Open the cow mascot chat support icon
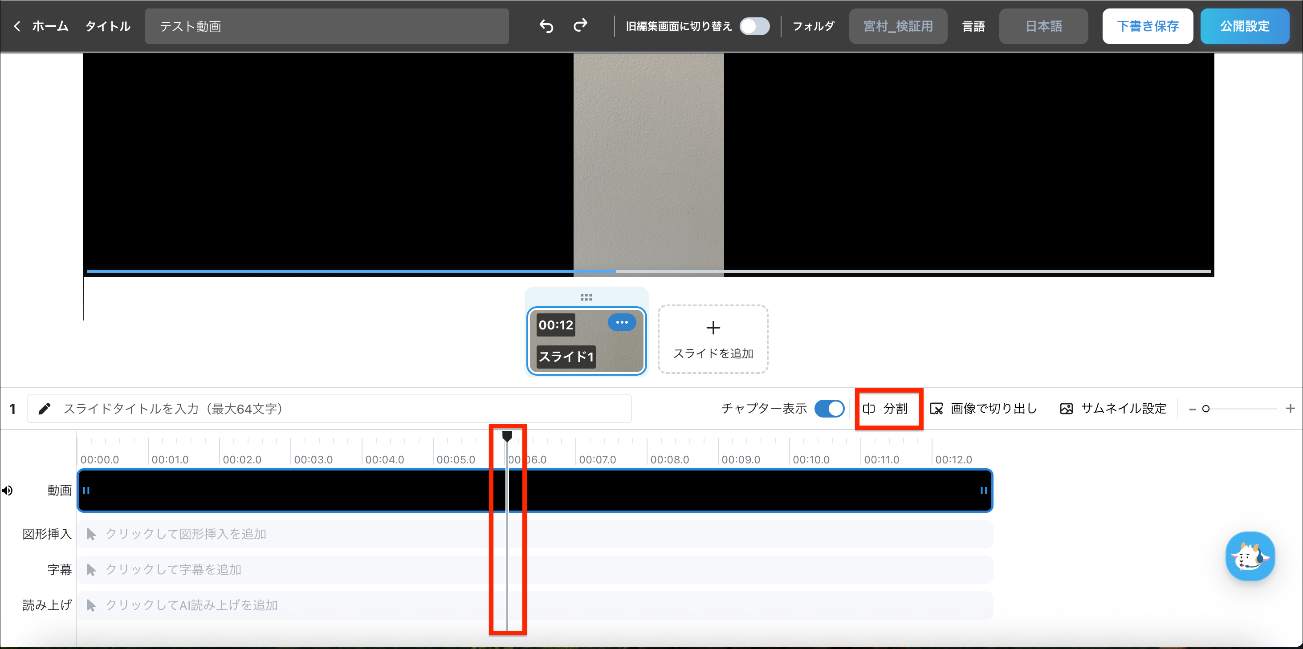1303x649 pixels. 1250,556
